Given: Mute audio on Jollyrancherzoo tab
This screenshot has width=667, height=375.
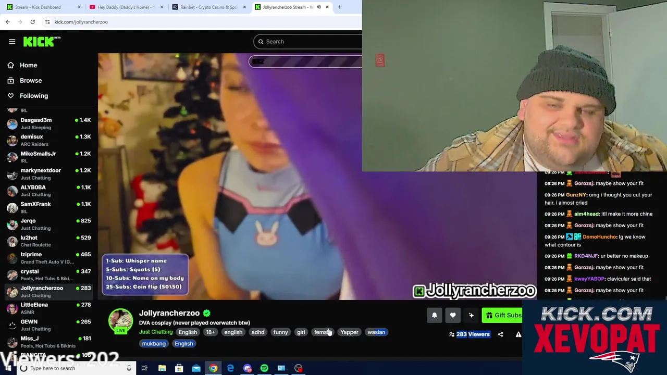Looking at the screenshot, I should pos(319,7).
